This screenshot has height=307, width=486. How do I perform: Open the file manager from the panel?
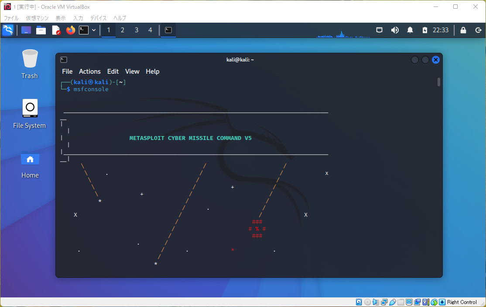(41, 30)
